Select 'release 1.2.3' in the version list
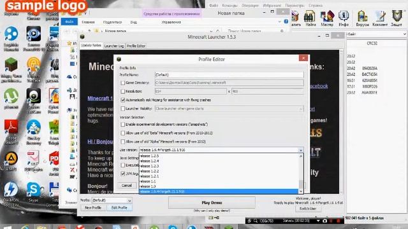This screenshot has width=408, height=229. tap(219, 166)
